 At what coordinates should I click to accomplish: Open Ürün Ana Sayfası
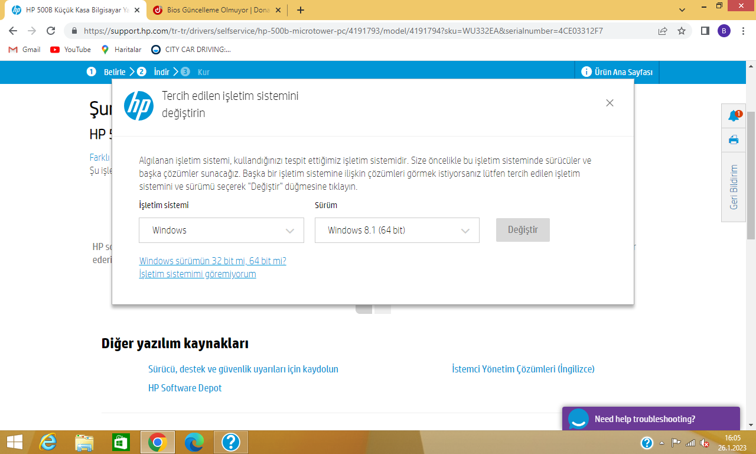(x=617, y=72)
